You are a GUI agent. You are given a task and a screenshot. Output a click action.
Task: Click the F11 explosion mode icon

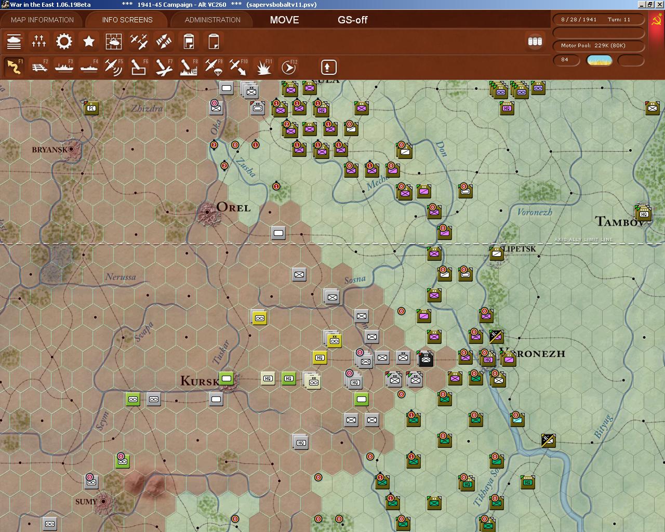pyautogui.click(x=263, y=67)
